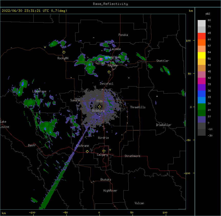Click the timestamp 2022/06/30 23:31:21 UTC

click(25, 11)
